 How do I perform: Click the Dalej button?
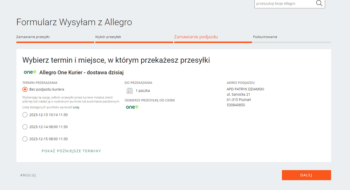coord(306,175)
